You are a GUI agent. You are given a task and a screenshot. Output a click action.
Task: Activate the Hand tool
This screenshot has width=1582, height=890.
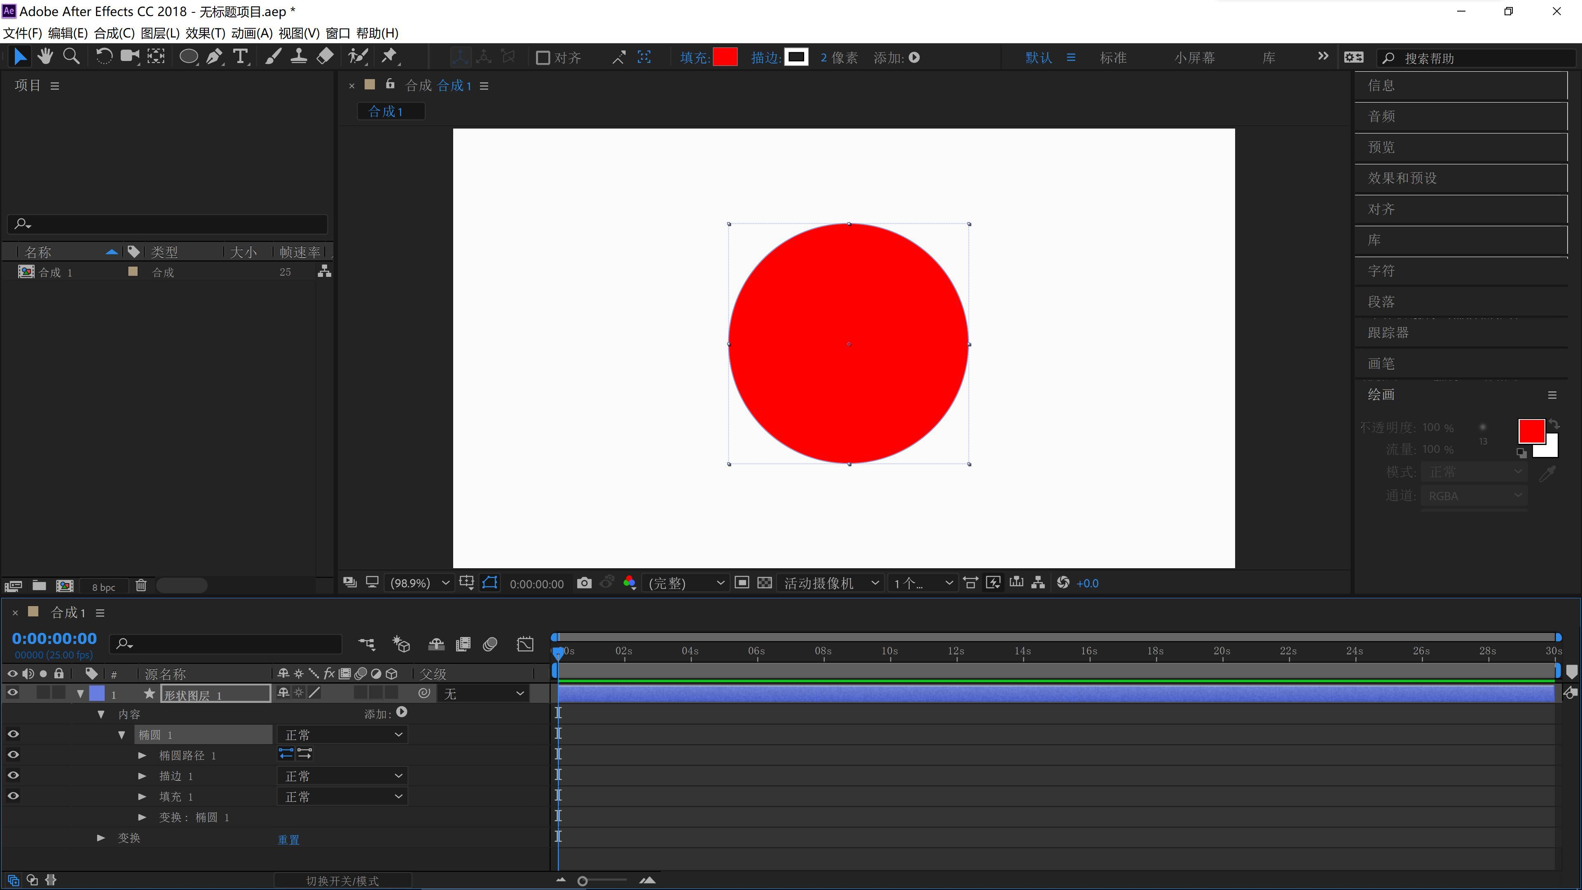45,57
